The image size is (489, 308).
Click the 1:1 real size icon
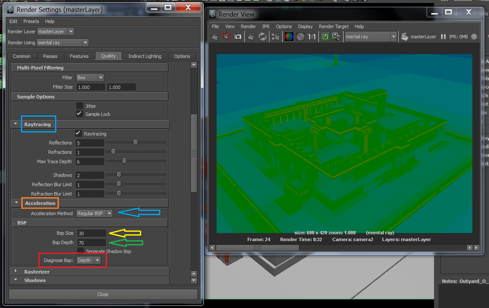pos(312,37)
